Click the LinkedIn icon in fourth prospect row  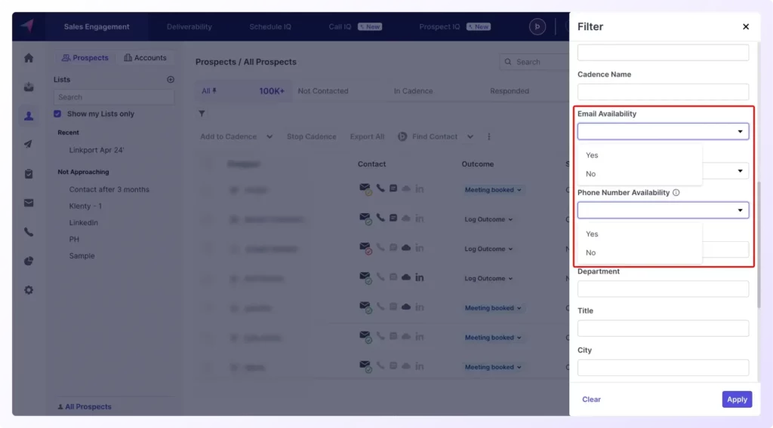[420, 277]
